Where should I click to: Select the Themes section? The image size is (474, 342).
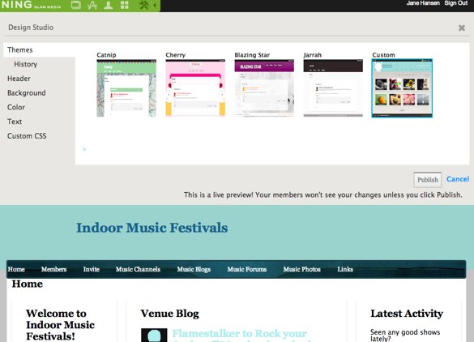[x=20, y=50]
